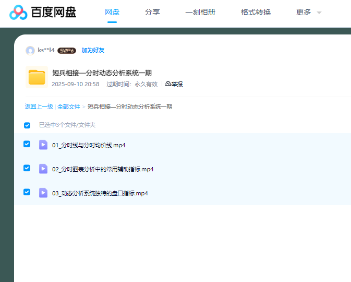The height and width of the screenshot is (282, 351).
Task: Click the yellow shared folder icon
Action: tap(37, 77)
